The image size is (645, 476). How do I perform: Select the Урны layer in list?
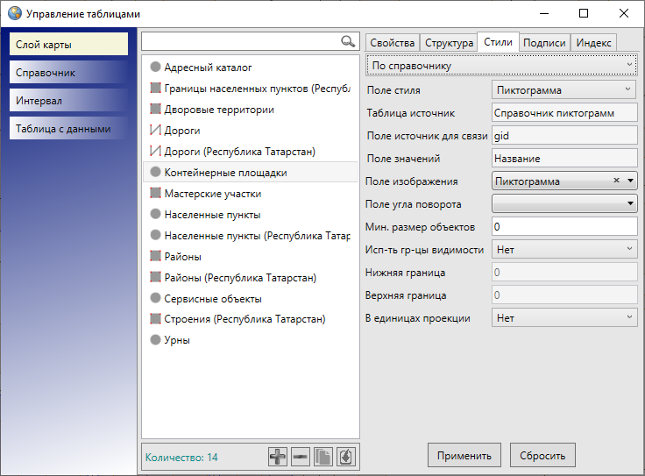[x=177, y=340]
